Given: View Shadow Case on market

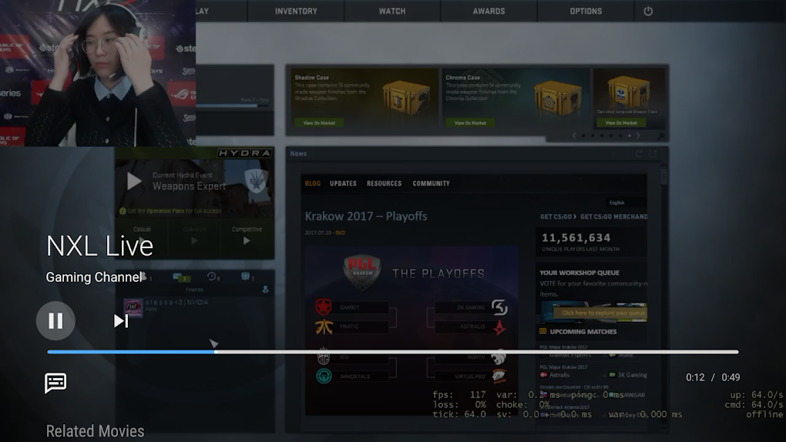Looking at the screenshot, I should pos(319,122).
